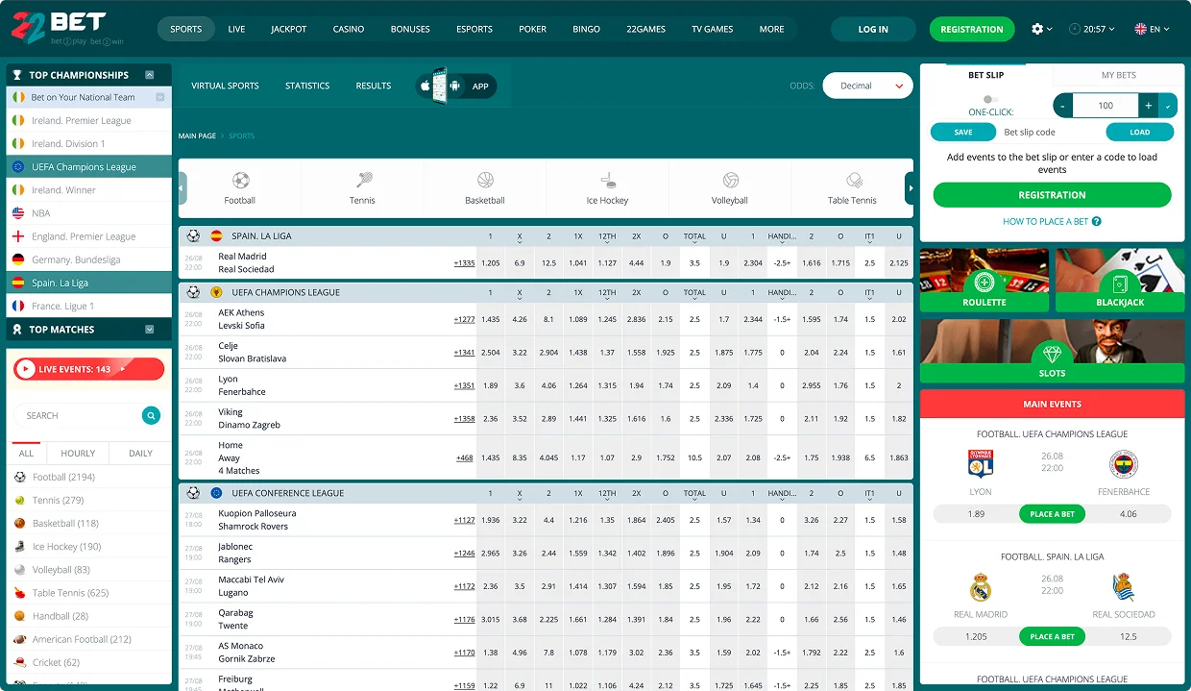Click the Bet slip code field
This screenshot has height=691, width=1191.
[1050, 133]
